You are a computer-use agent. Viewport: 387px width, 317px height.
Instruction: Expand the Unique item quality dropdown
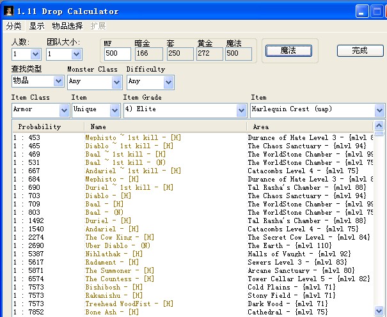click(x=115, y=110)
